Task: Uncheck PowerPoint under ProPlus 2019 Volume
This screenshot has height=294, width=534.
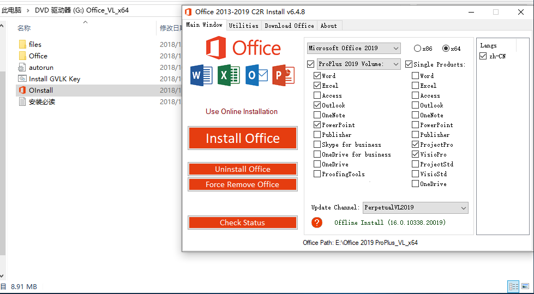Action: [x=317, y=125]
